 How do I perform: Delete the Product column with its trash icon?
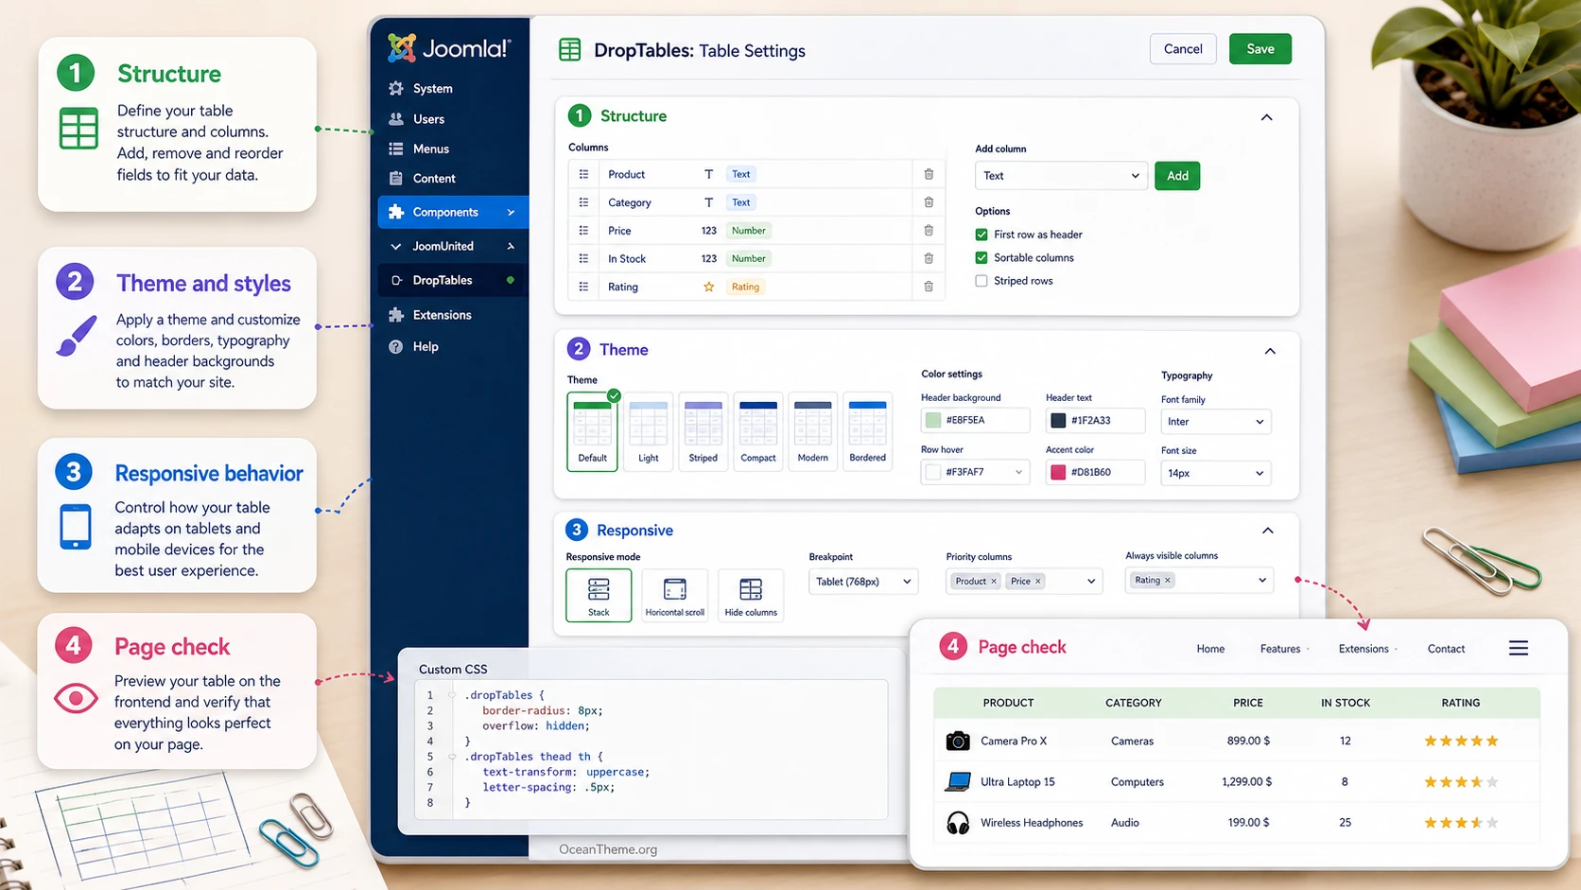(x=929, y=174)
